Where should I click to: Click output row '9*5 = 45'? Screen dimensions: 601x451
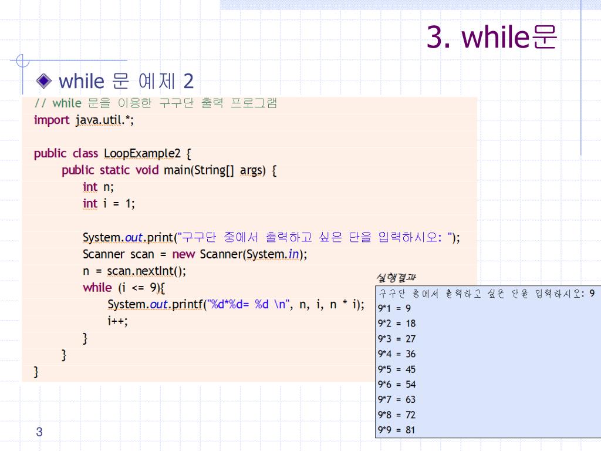pos(396,369)
